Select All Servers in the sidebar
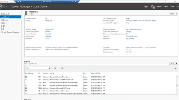179x100 pixels. pyautogui.click(x=4, y=20)
